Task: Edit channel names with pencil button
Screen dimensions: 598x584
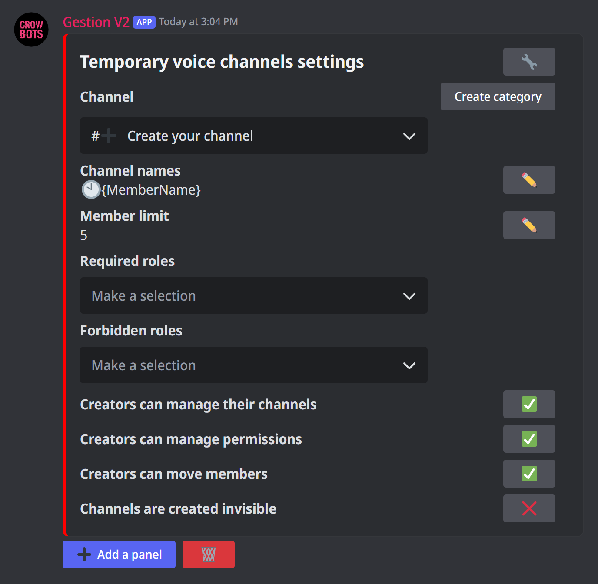Action: 529,180
